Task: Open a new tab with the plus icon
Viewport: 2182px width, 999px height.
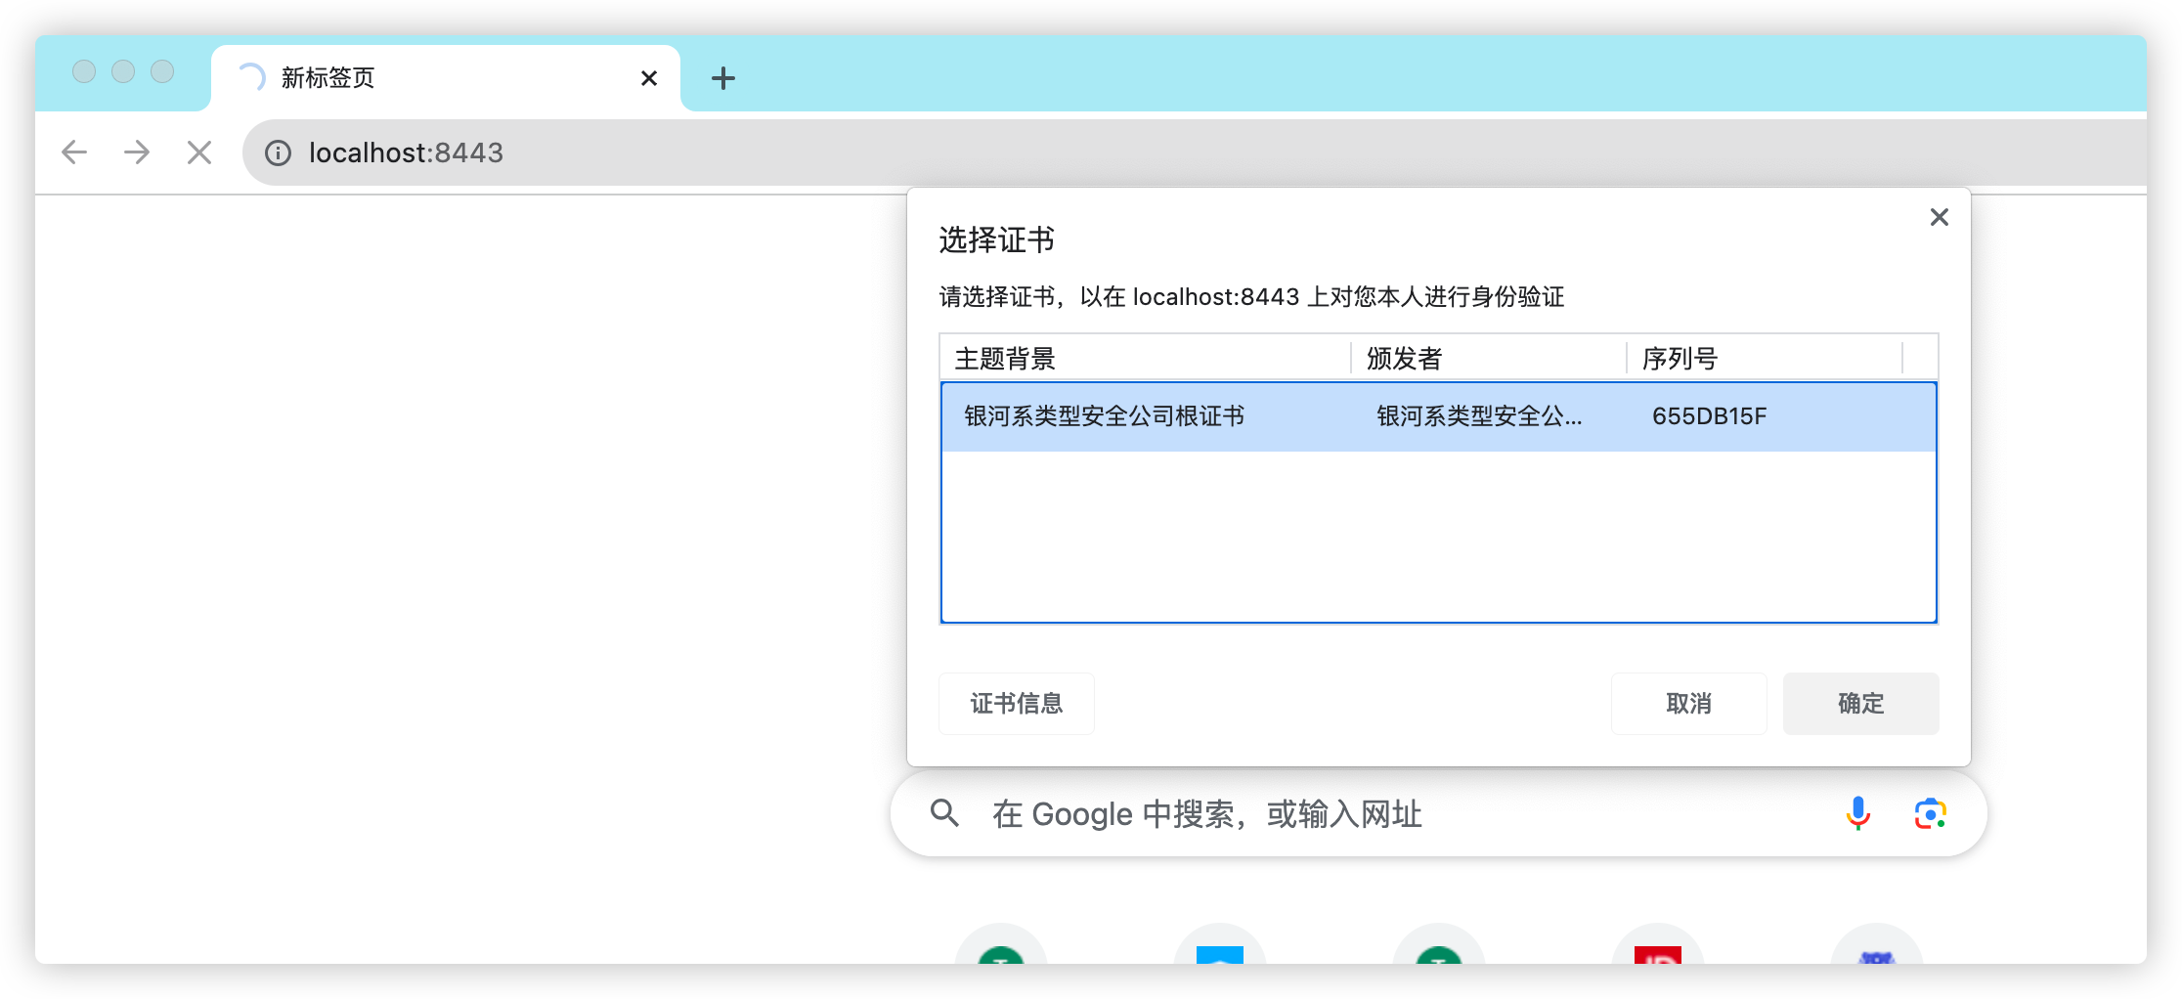Action: (723, 78)
